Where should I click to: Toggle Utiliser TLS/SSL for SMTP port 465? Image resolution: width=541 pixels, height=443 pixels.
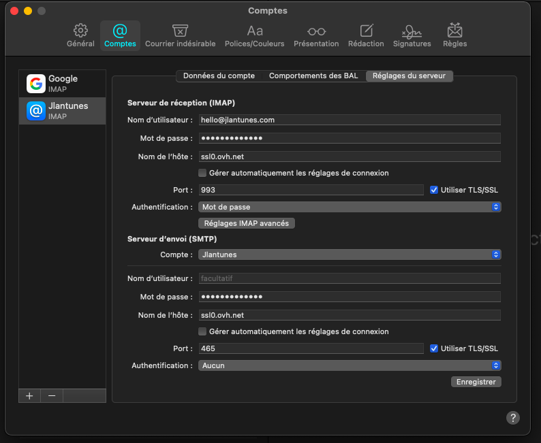pos(434,348)
